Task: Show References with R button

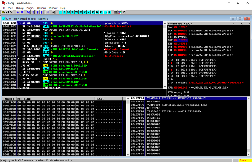Action: click(x=101, y=12)
